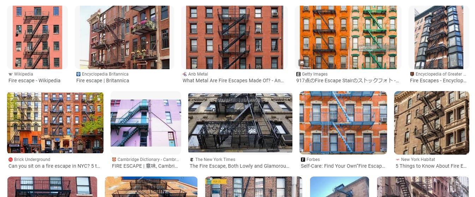This screenshot has height=197, width=475.
Task: Click the licensable badge on the Getty image
Action: 302,63
